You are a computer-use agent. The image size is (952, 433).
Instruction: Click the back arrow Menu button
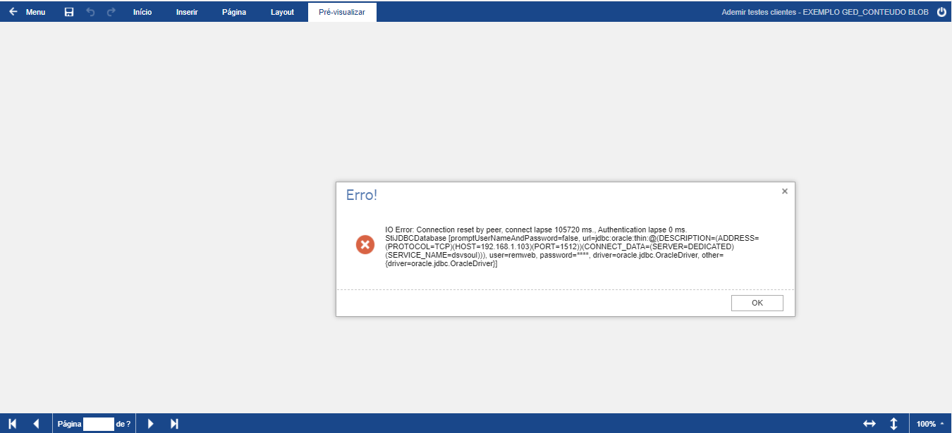click(27, 12)
